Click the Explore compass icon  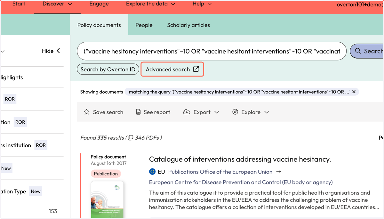[x=235, y=112]
